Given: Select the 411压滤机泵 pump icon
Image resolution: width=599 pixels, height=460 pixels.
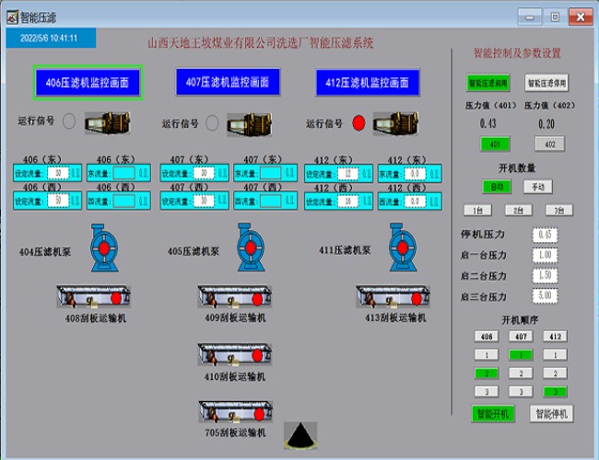Looking at the screenshot, I should (398, 247).
